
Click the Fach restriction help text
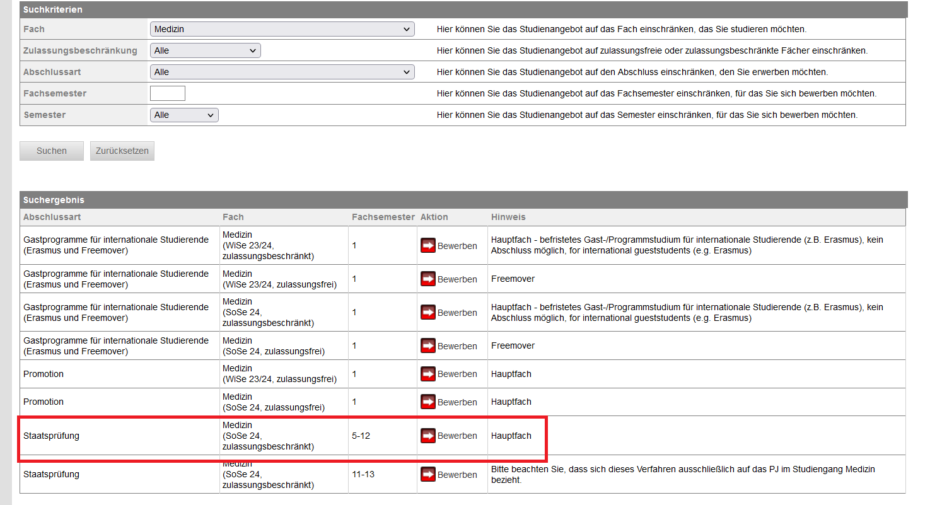coord(622,29)
